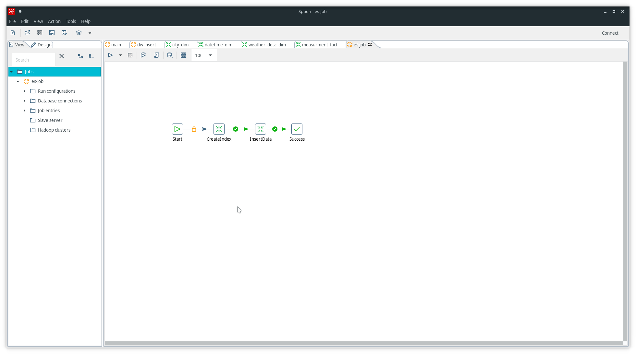Click the Expand all tree icon
636x354 pixels.
(x=80, y=56)
